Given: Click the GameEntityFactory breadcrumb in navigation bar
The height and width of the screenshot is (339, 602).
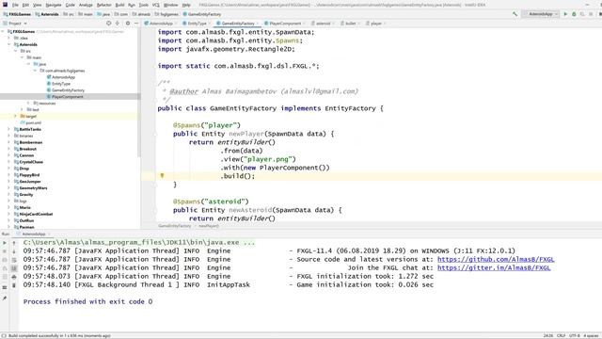Looking at the screenshot, I should (202, 14).
